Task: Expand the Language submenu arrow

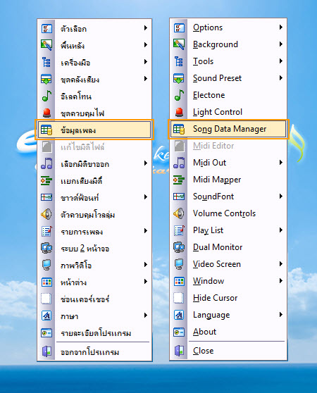Action: tap(281, 315)
